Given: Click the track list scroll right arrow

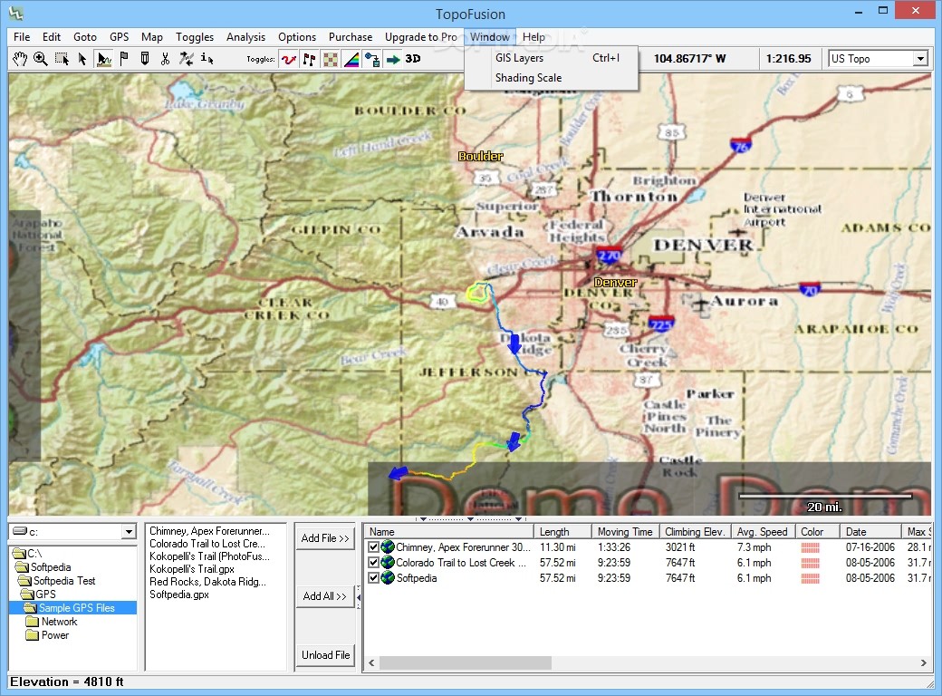Looking at the screenshot, I should (x=923, y=663).
